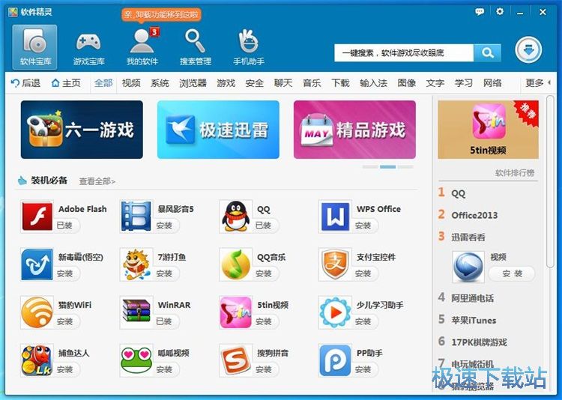562x400 pixels.
Task: Switch to the 安全 category
Action: 255,83
